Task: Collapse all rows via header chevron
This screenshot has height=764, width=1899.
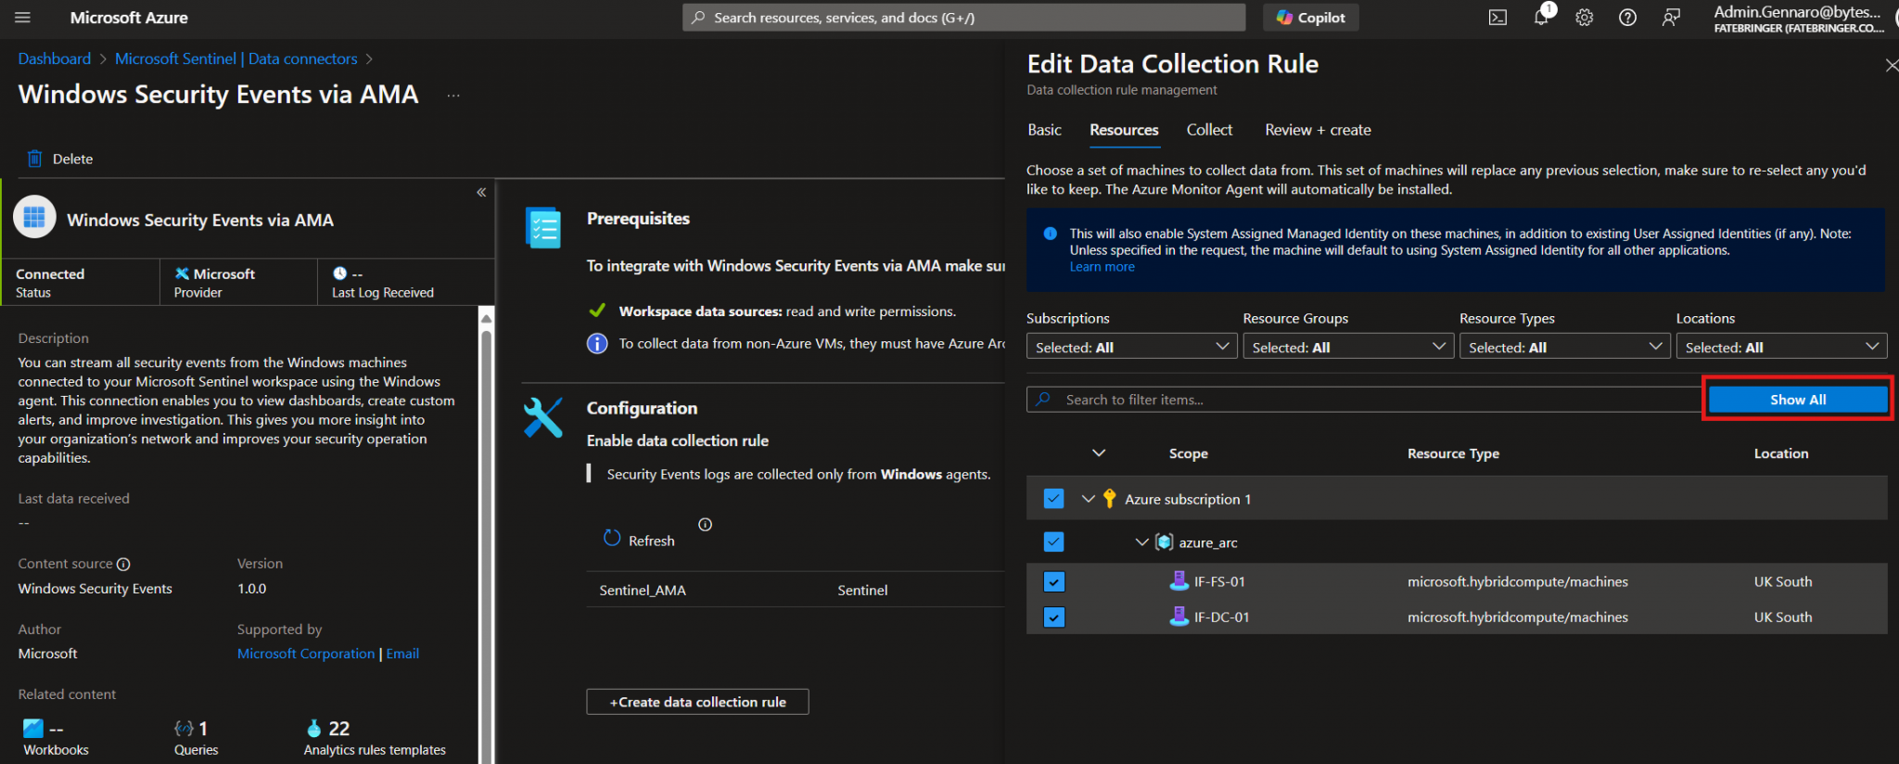Action: point(1099,452)
